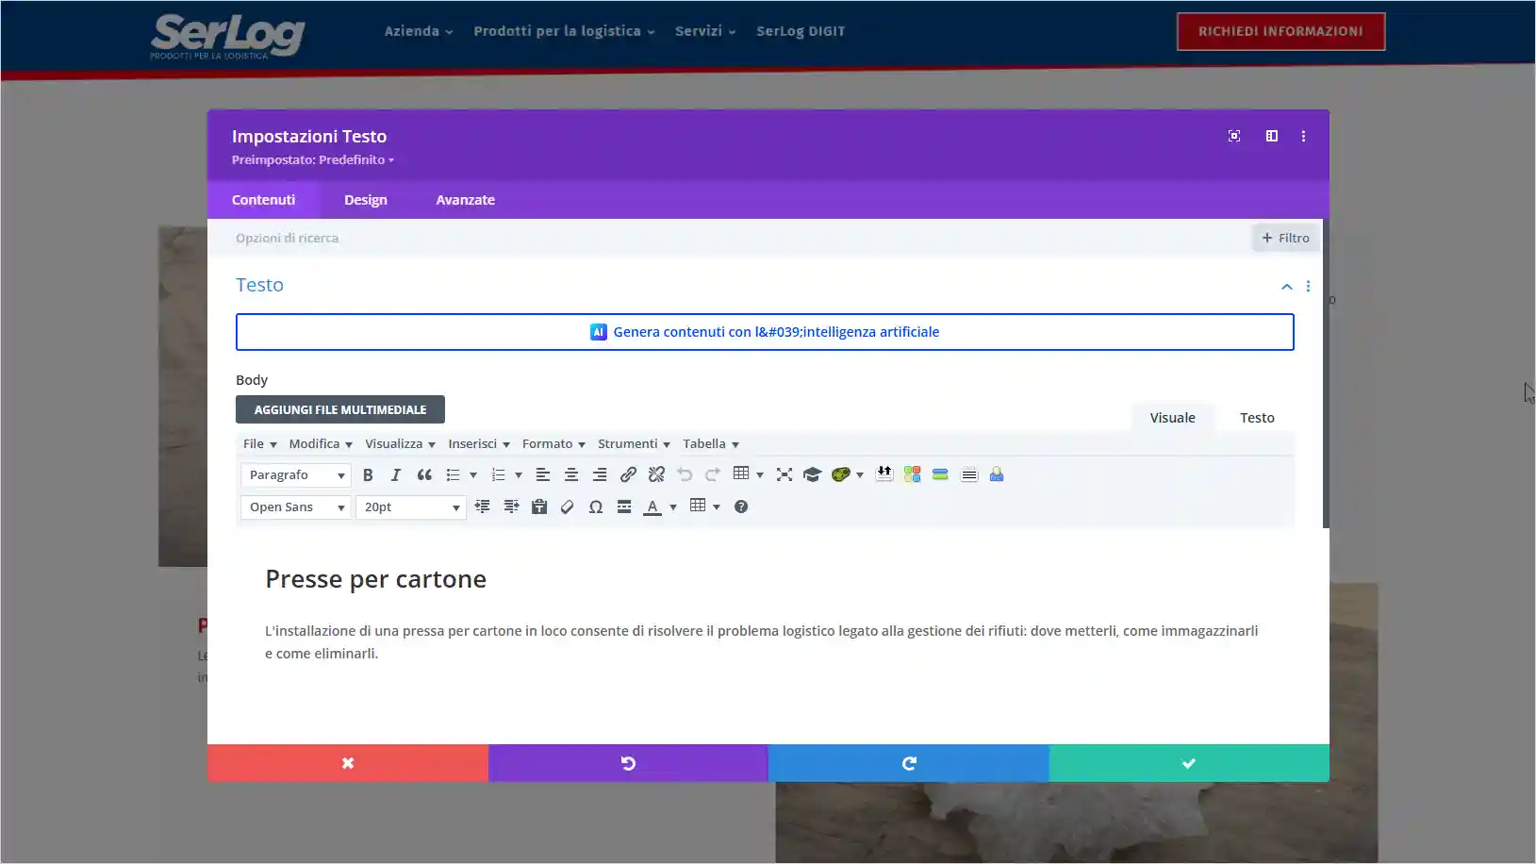Screen dimensions: 1536x864
Task: Click the clear formatting eraser icon
Action: pos(567,507)
